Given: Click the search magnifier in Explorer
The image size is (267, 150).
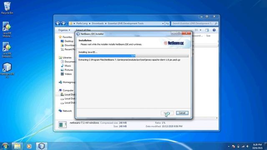Looking at the screenshot, I should [x=216, y=23].
